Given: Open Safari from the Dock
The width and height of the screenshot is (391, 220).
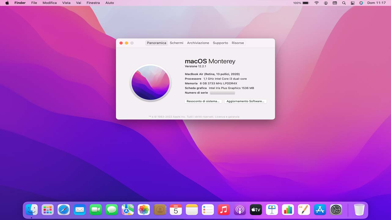Looking at the screenshot, I should 64,210.
